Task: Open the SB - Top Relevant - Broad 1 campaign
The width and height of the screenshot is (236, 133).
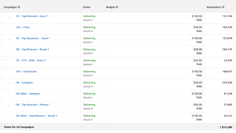Action: (x=32, y=49)
